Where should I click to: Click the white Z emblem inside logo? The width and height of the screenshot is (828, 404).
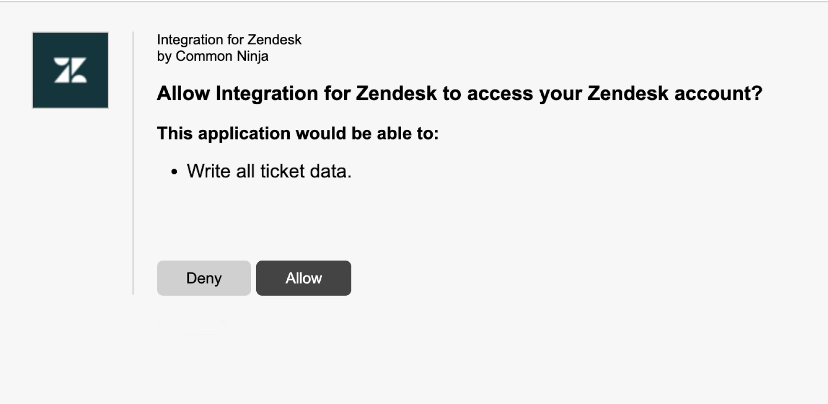click(x=70, y=70)
